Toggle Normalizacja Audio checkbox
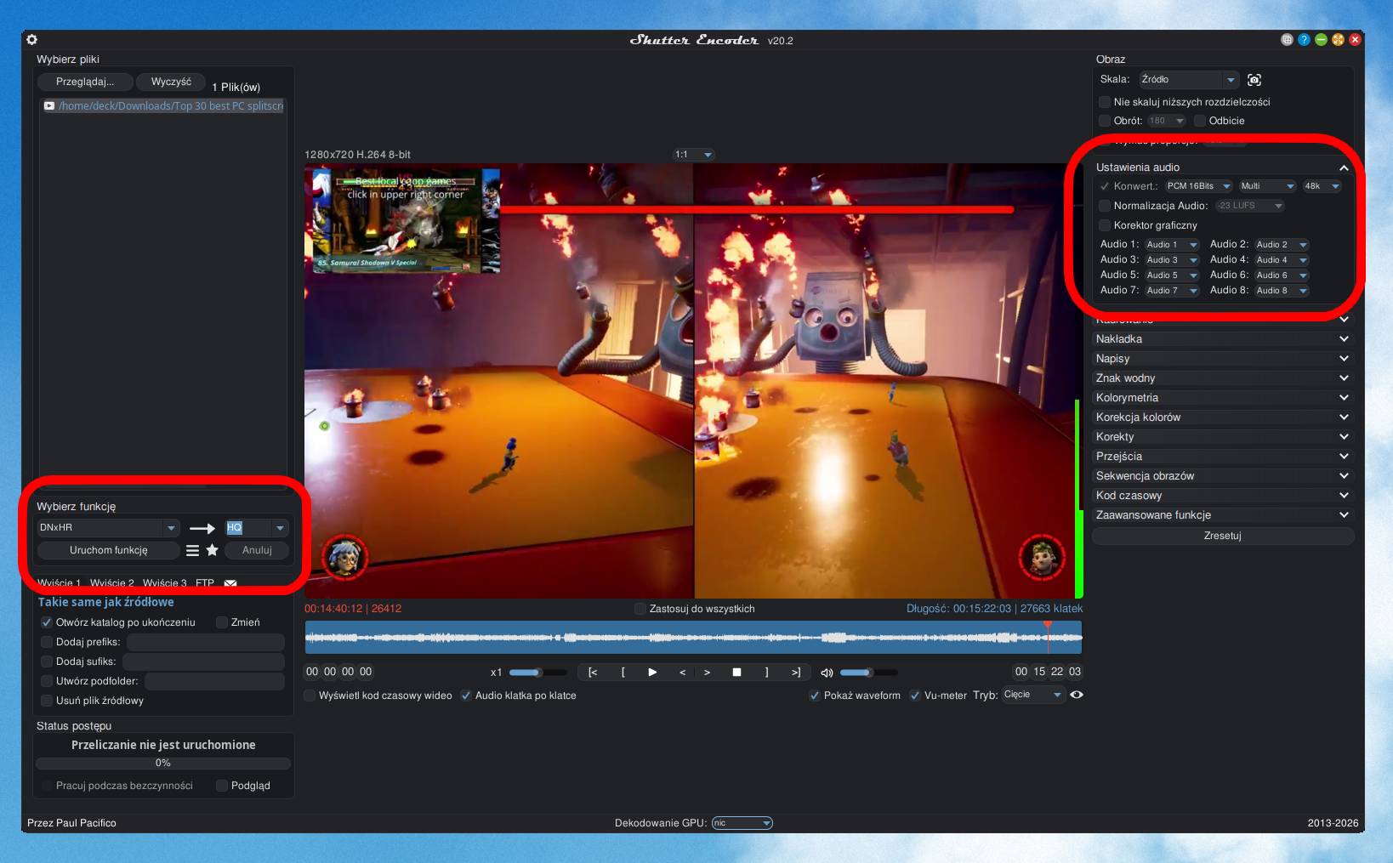This screenshot has width=1393, height=863. click(1105, 206)
